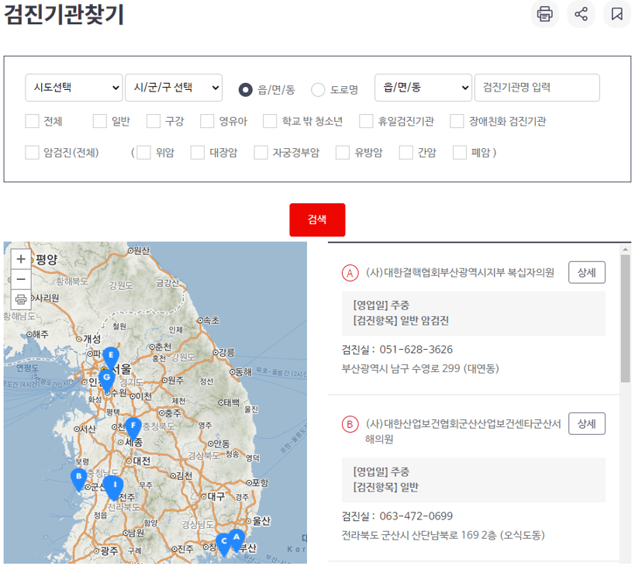Open the 시도선택 dropdown
635x566 pixels.
pos(74,88)
